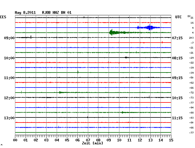Click the DC offset value -50
Viewport: 195px width, 148px height.
191,78
